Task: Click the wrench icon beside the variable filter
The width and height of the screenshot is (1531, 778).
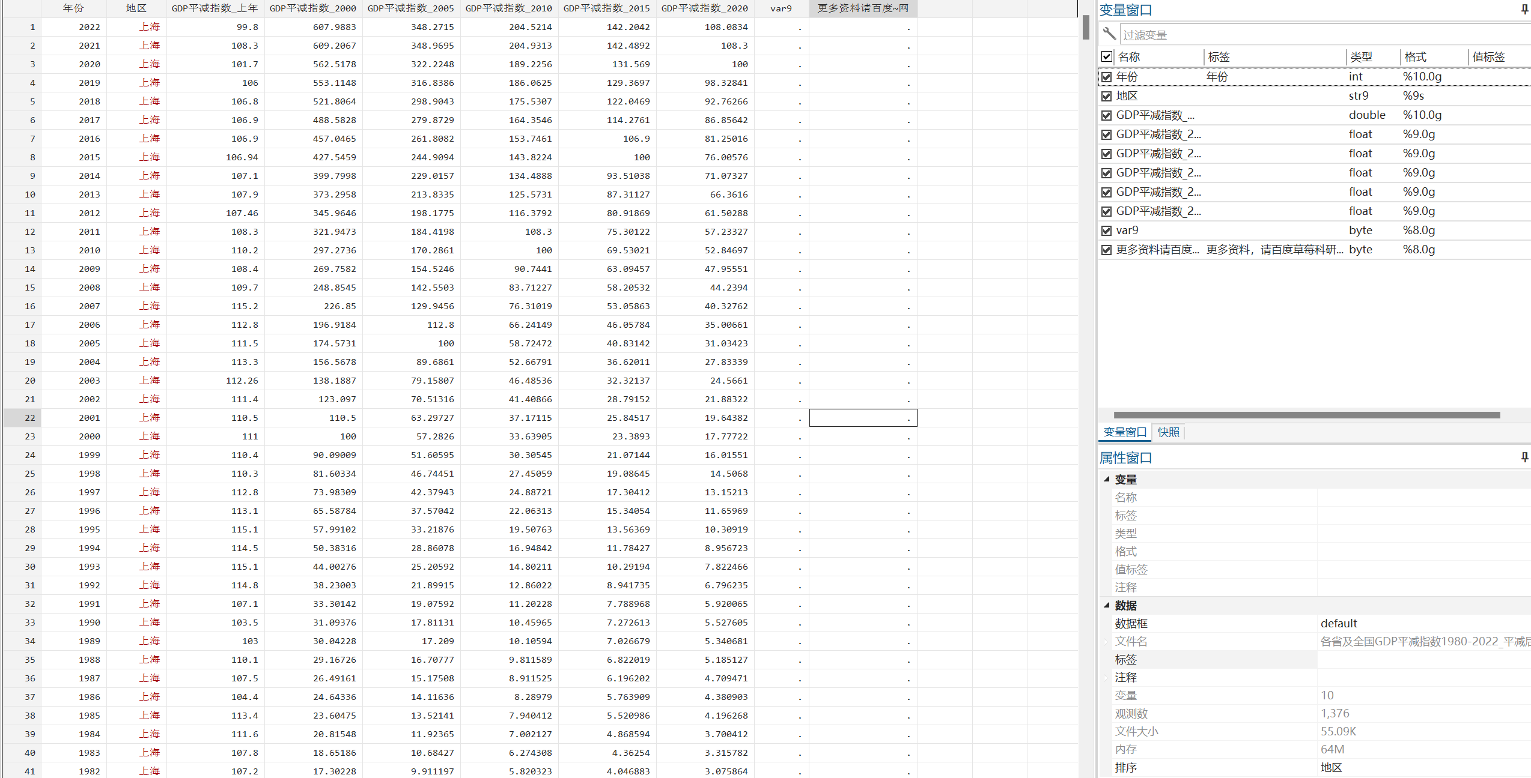Action: (x=1109, y=34)
